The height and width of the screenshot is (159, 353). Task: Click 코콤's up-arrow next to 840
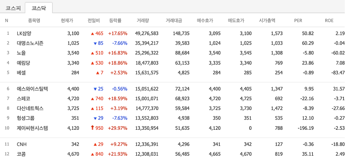coord(92,154)
